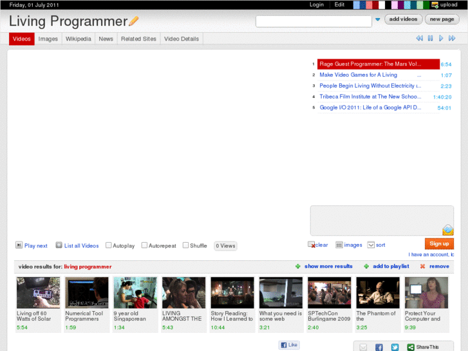Click the pencil edit icon beside title
468x351 pixels.
[134, 21]
